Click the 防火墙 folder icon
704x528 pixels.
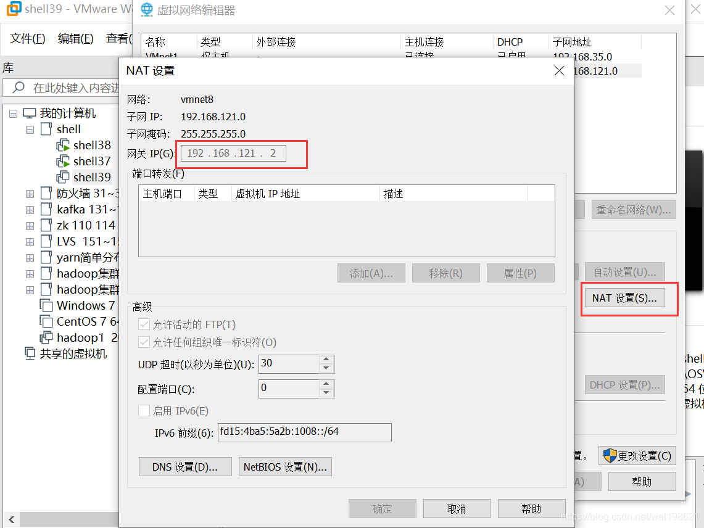tap(46, 194)
